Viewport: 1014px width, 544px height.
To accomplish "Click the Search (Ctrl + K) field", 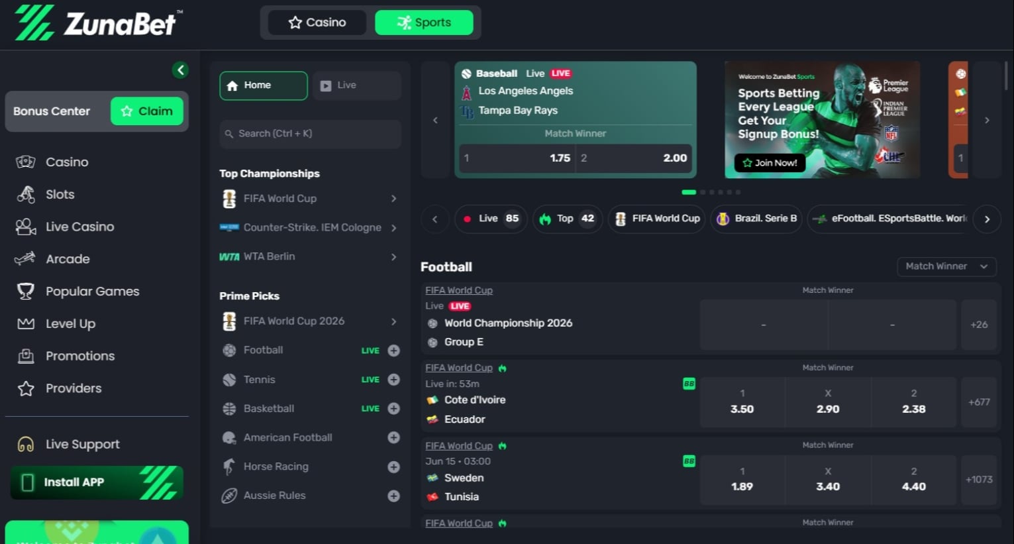I will tap(310, 134).
